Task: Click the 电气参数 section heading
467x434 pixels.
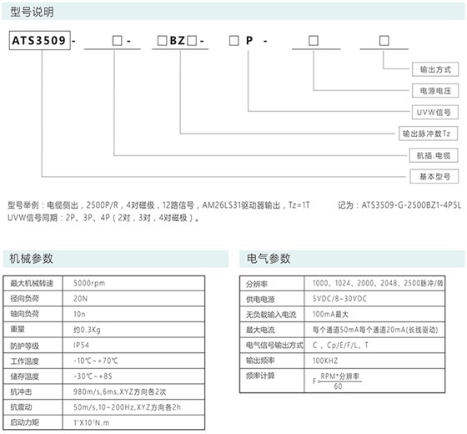Action: click(x=269, y=259)
